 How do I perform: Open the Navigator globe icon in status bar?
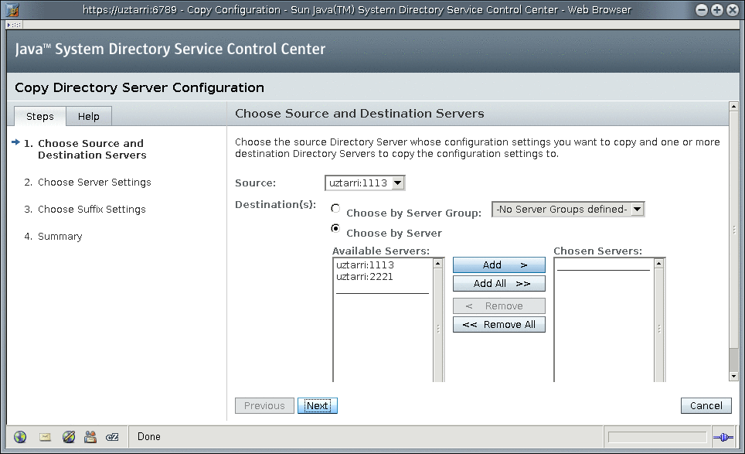pos(20,437)
